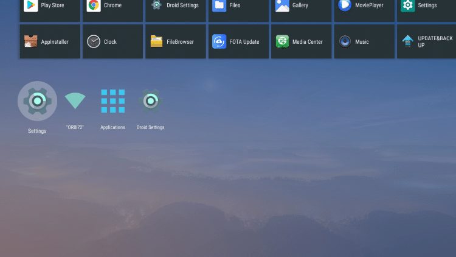Viewport: 456px width, 257px height.
Task: Launch AppInstaller tile
Action: click(50, 41)
